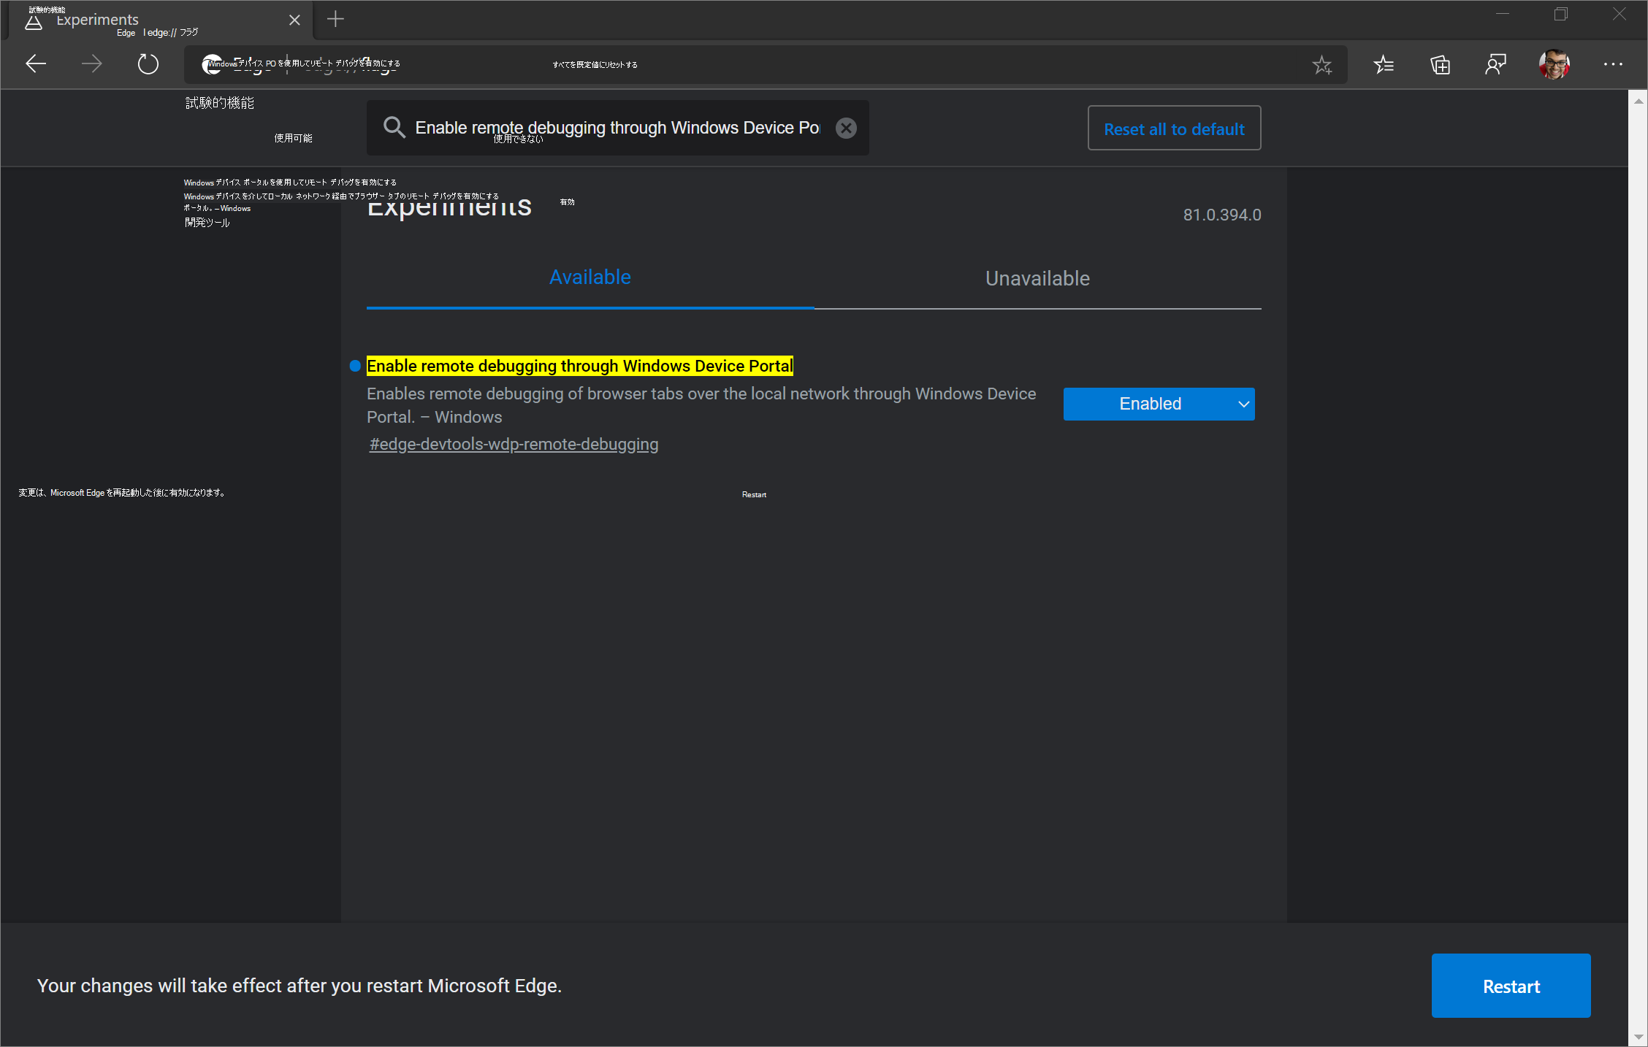Navigate back to the previous page
Image resolution: width=1648 pixels, height=1047 pixels.
point(35,64)
